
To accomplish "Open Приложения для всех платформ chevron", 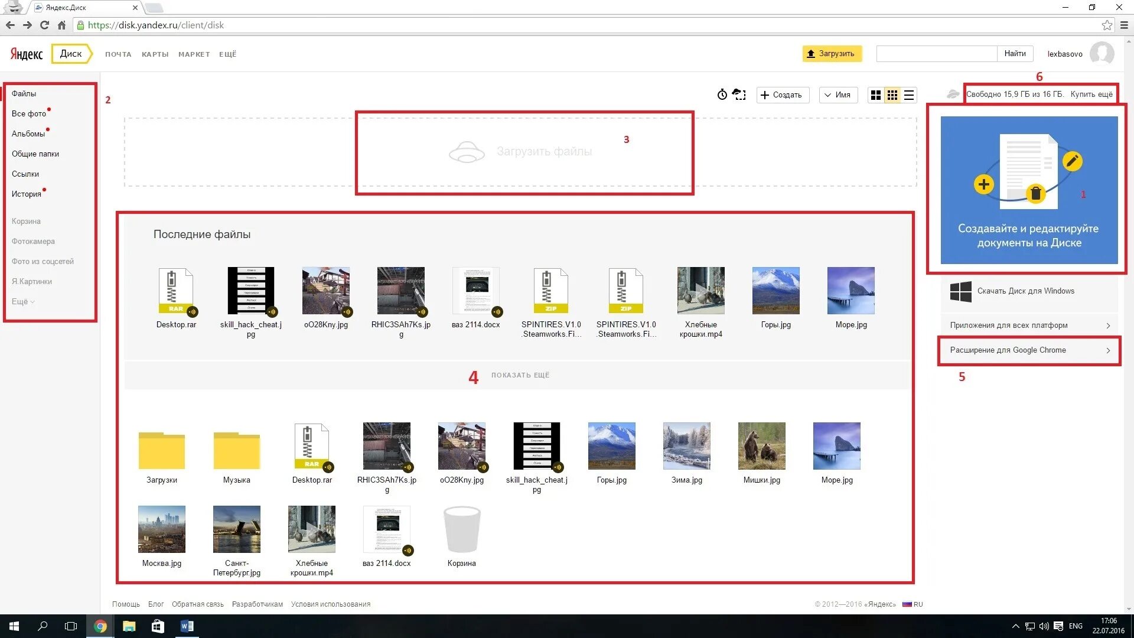I will pos(1107,325).
